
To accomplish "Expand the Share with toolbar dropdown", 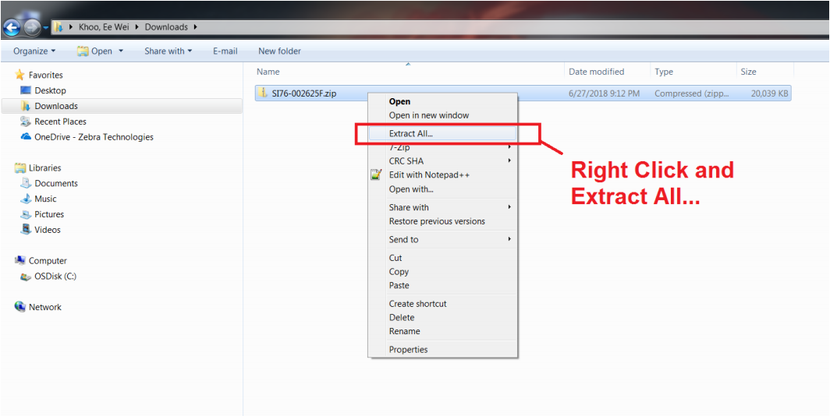I will point(168,51).
